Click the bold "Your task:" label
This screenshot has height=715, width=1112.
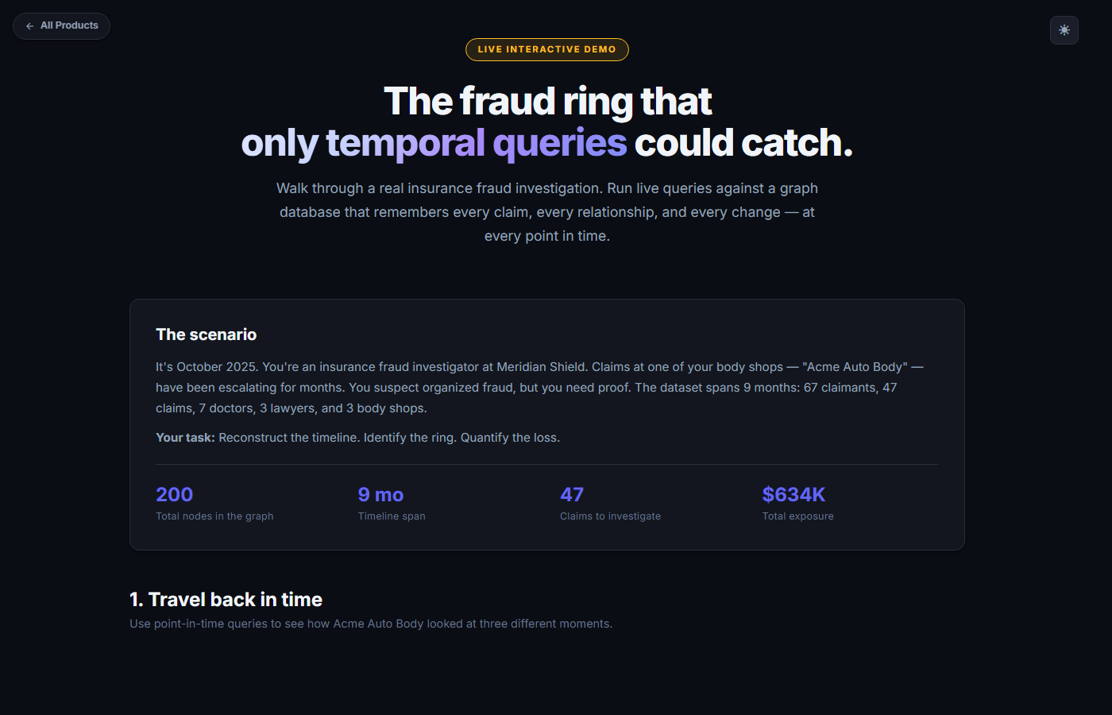pos(185,438)
